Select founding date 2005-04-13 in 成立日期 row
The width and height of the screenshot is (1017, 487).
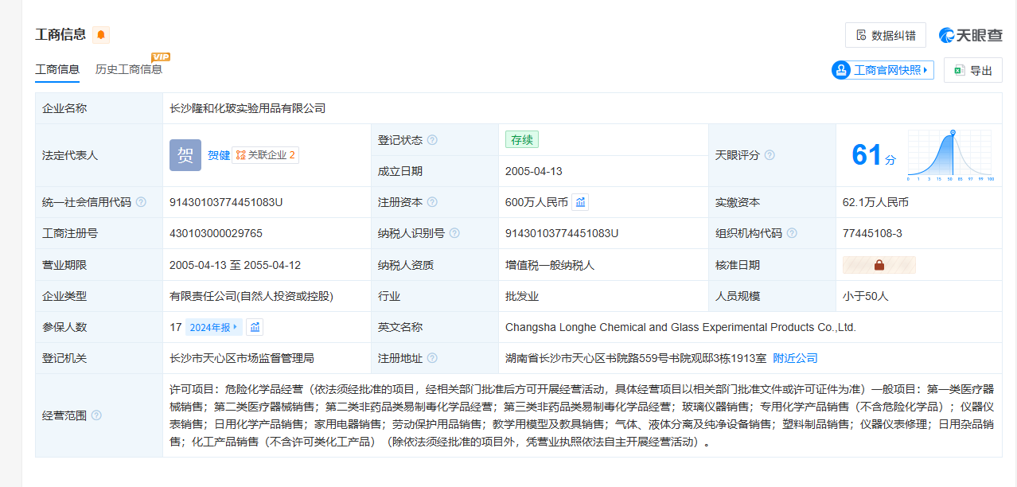tap(534, 171)
